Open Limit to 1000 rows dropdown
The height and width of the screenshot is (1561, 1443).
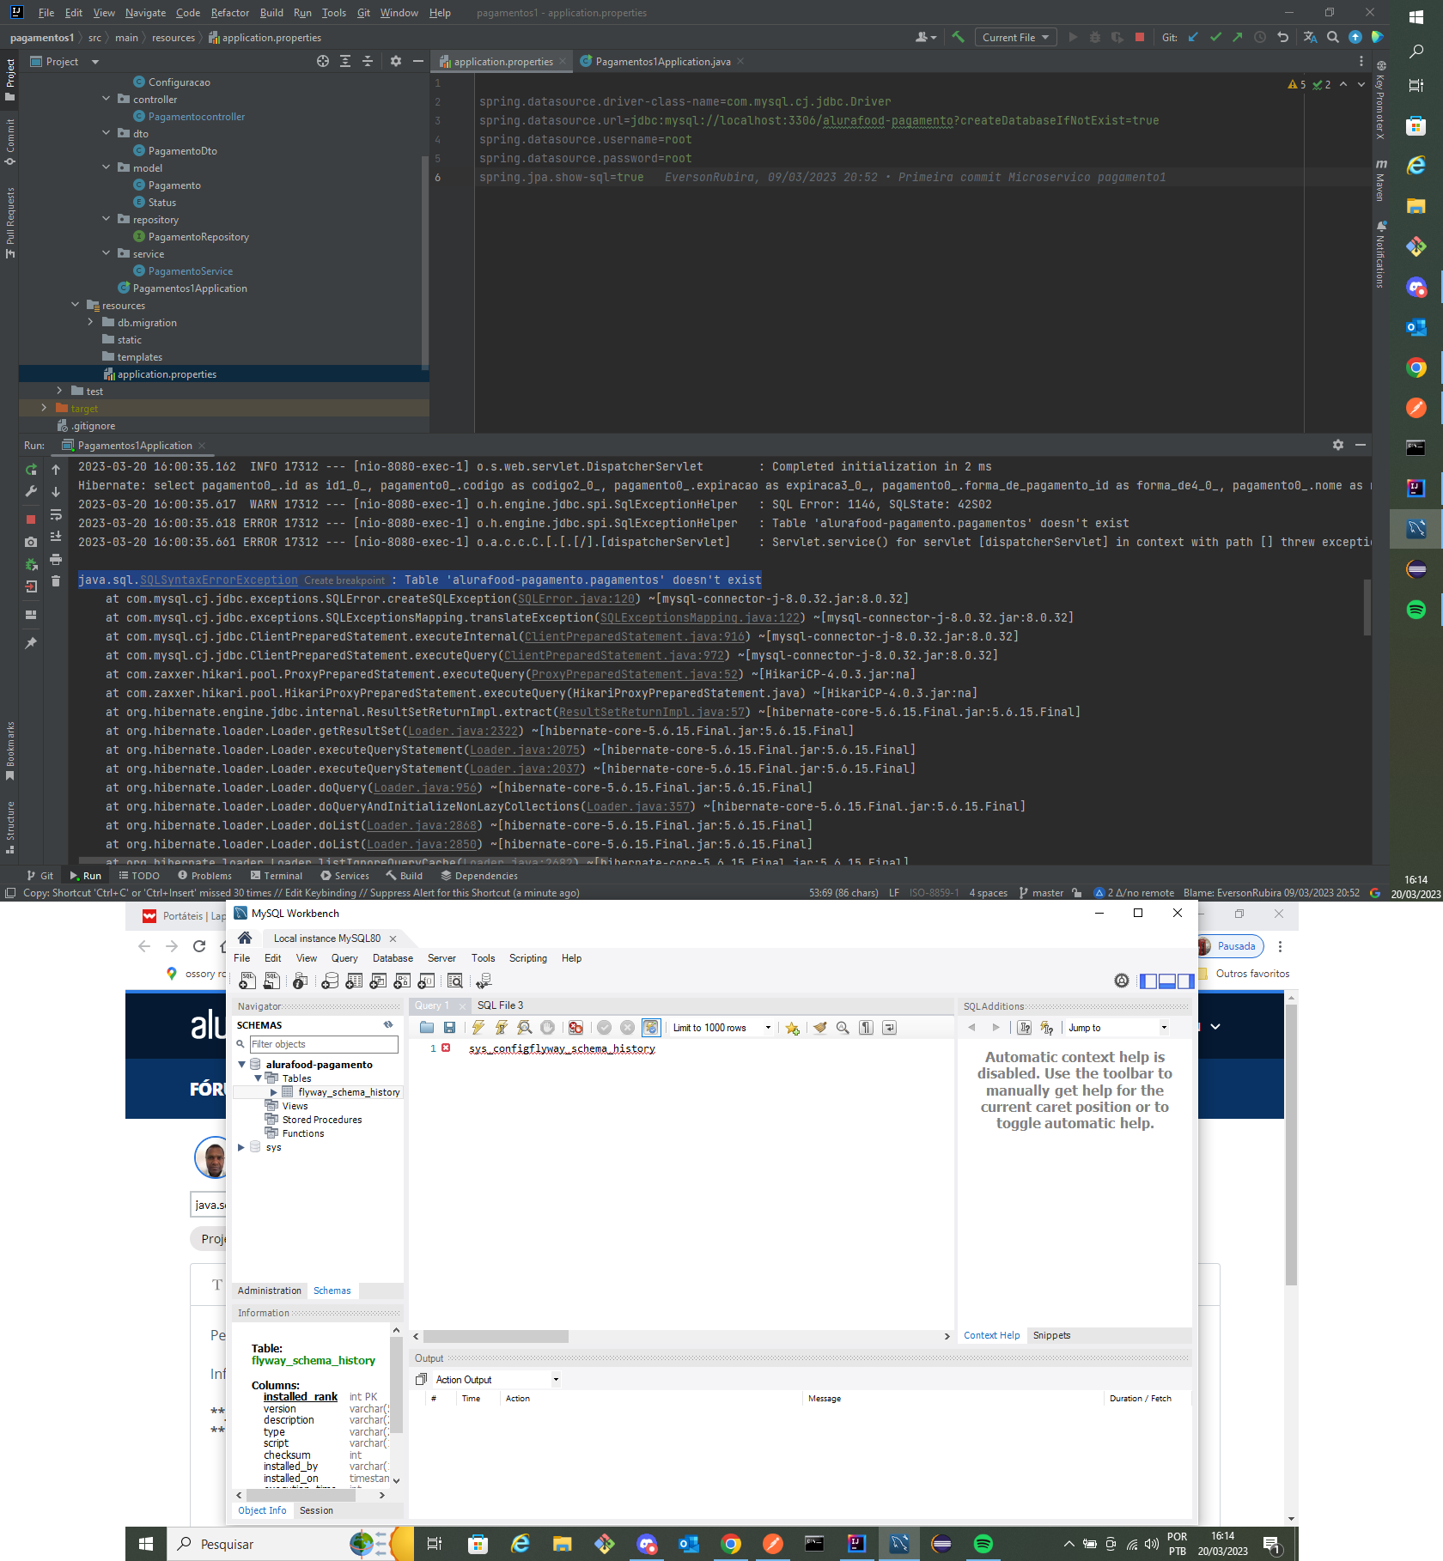tap(767, 1028)
